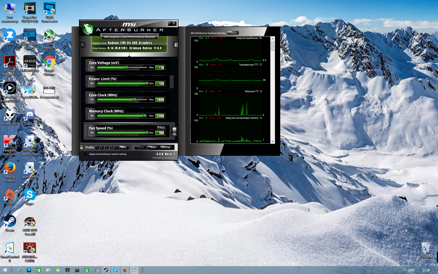The height and width of the screenshot is (274, 438).
Task: Select the ASUS GPU TweakII desktop icon
Action: coord(30,226)
